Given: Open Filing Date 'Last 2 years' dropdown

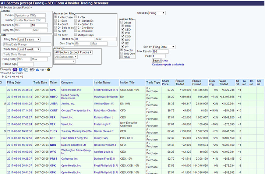Looking at the screenshot, I should point(29,39).
